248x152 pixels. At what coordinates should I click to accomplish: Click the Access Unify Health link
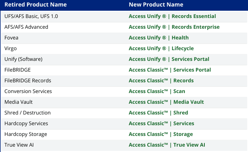[159, 38]
